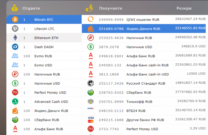Choose 'Яндекс.Деньги RUB' in the receive column

[x=144, y=29]
